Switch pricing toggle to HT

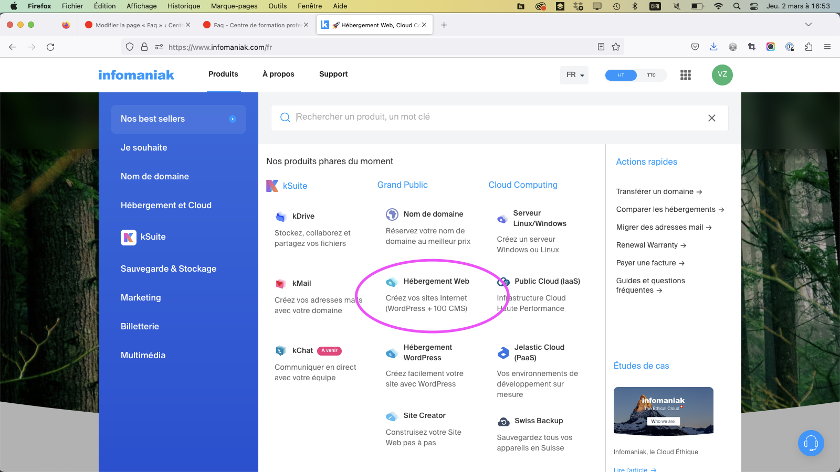[621, 75]
